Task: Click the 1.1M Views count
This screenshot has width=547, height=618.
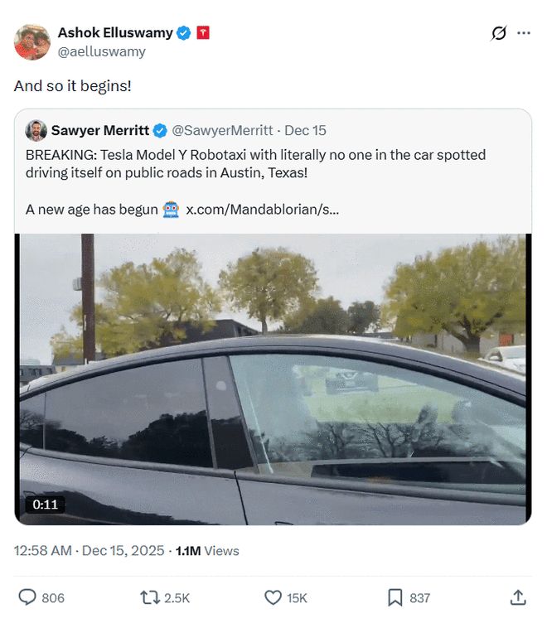Action: point(207,550)
